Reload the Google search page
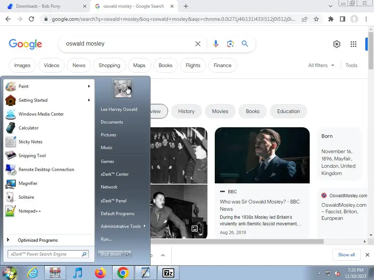The image size is (374, 280). click(x=31, y=19)
